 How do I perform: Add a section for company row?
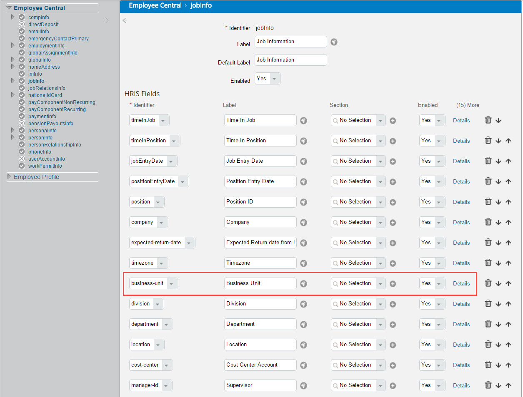[393, 223]
